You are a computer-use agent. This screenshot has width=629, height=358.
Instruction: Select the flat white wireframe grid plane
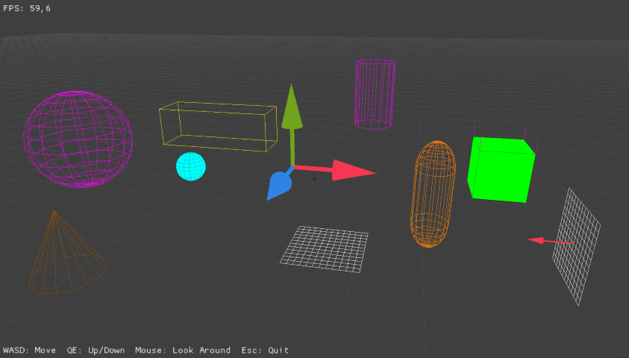coord(324,249)
